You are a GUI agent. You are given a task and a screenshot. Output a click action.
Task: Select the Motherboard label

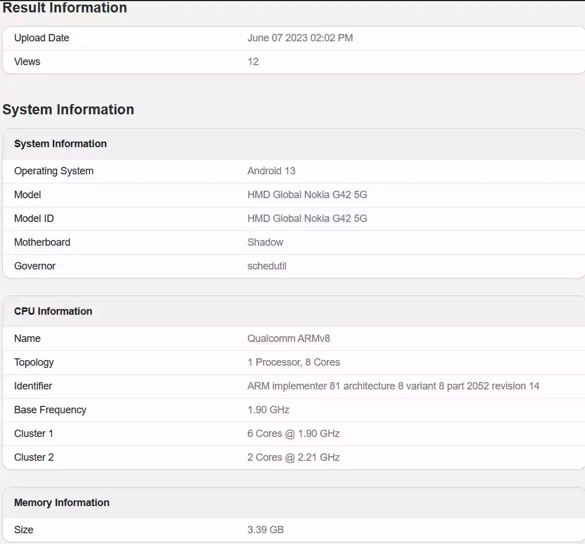coord(42,243)
